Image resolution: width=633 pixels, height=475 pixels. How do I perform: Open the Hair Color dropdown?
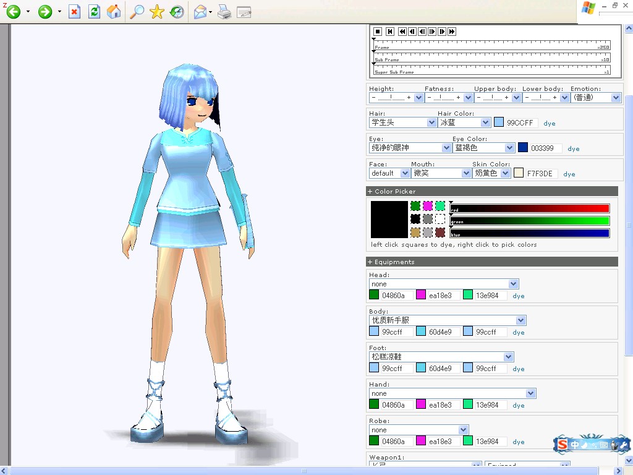(464, 122)
